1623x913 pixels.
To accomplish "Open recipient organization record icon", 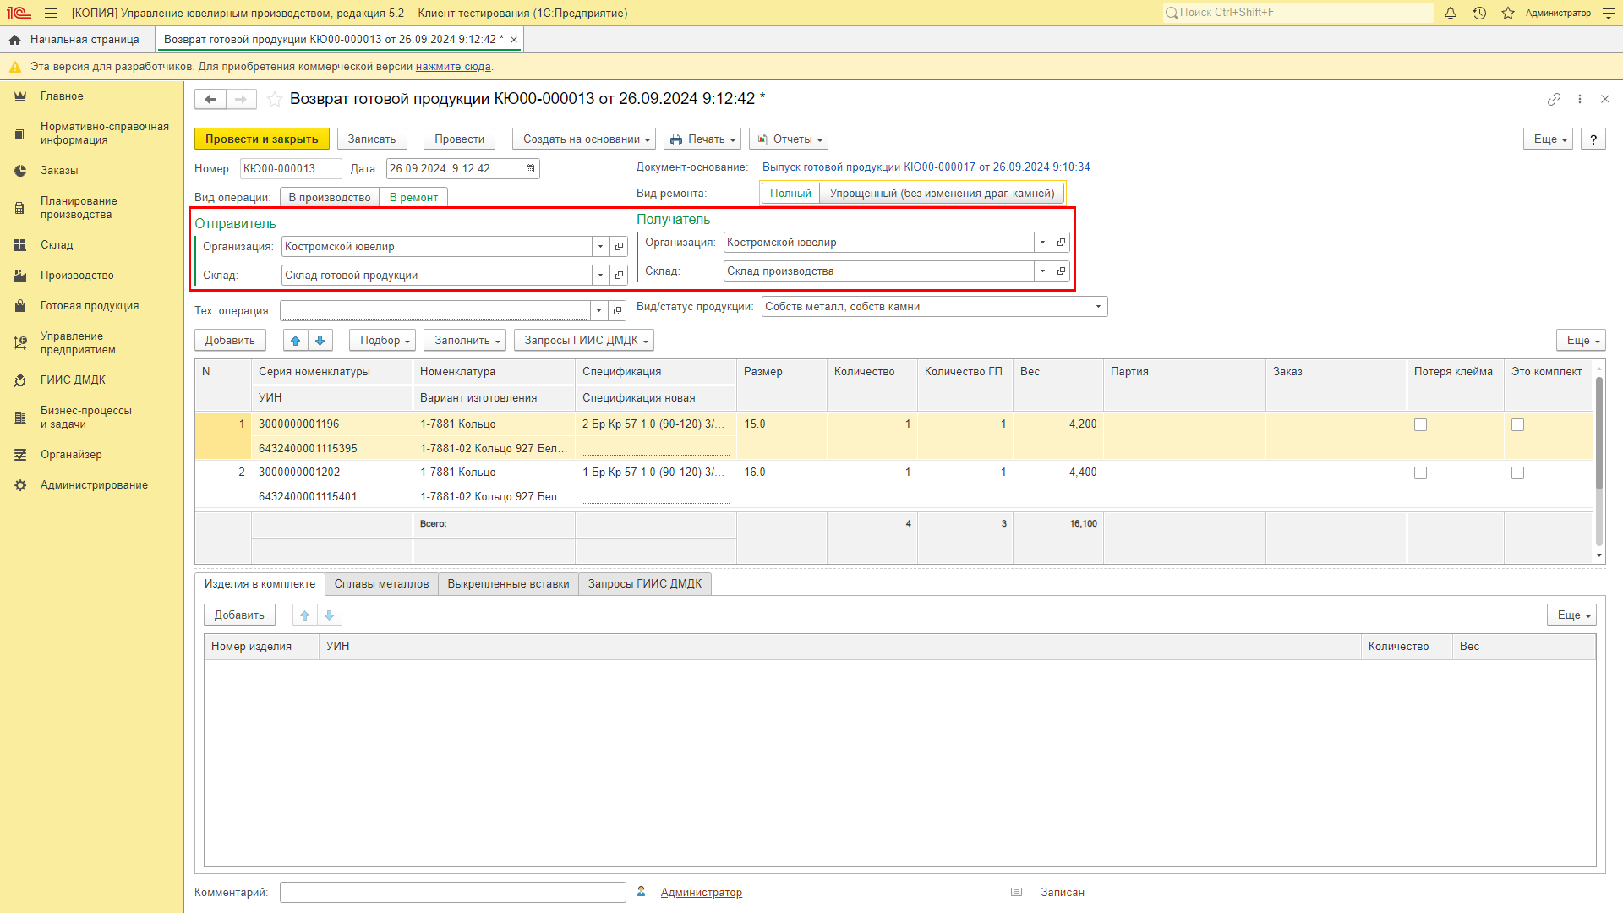I will click(x=1061, y=243).
